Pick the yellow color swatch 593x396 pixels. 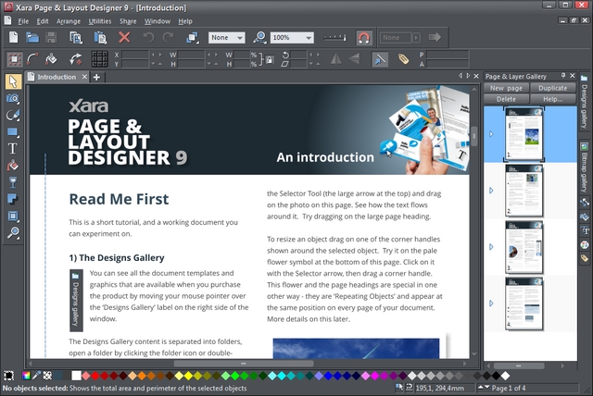[x=188, y=376]
